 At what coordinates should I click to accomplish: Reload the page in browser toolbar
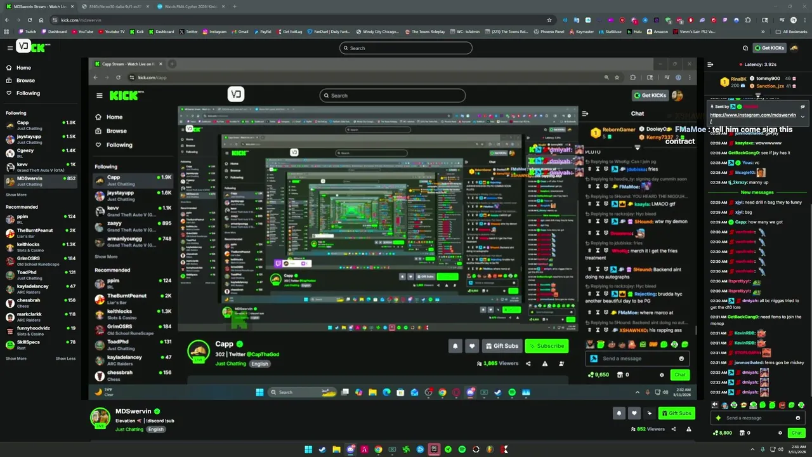coord(29,20)
